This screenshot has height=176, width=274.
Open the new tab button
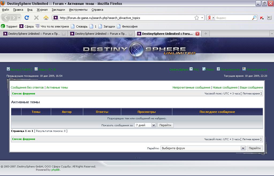205,34
